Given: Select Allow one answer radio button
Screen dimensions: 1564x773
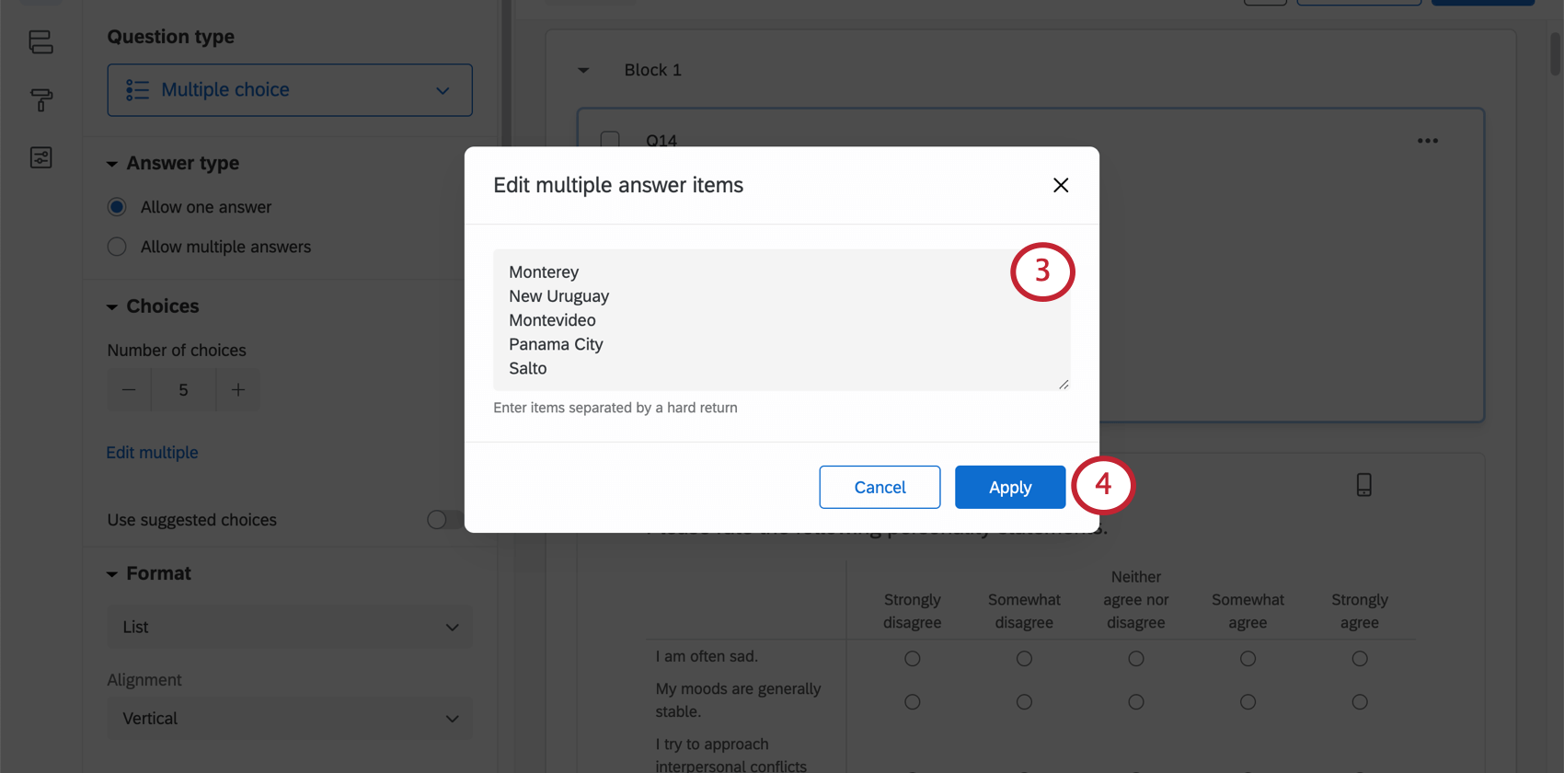Looking at the screenshot, I should coord(117,207).
